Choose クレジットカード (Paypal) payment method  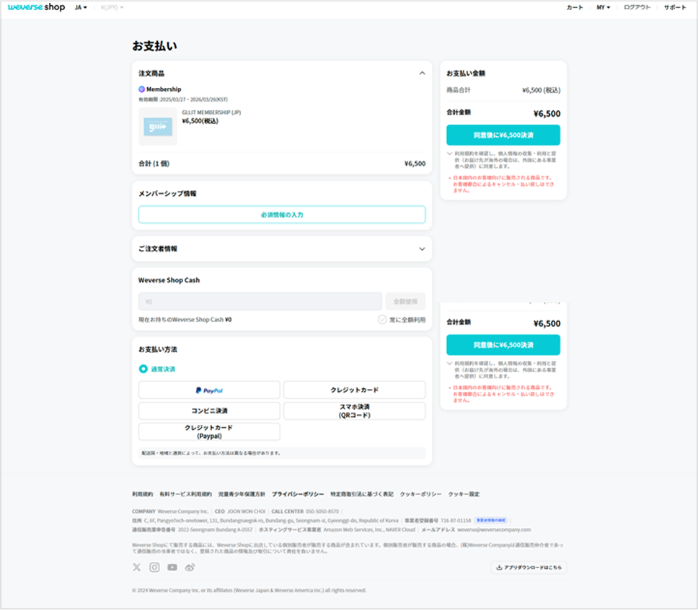[x=209, y=431]
